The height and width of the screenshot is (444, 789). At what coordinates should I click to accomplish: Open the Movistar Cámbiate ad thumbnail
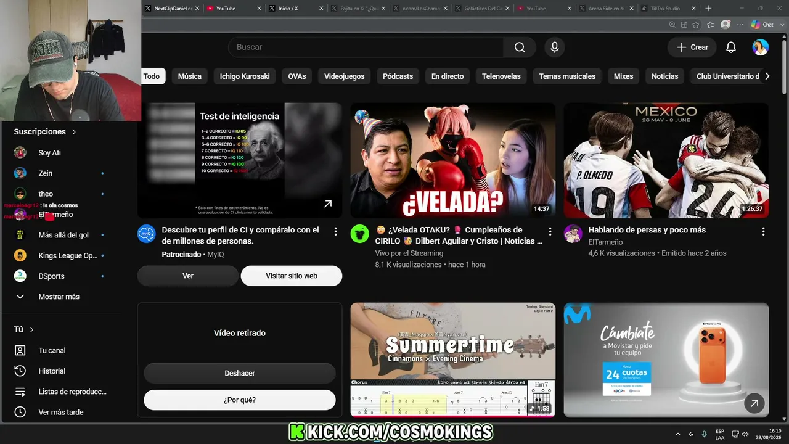[x=666, y=360]
